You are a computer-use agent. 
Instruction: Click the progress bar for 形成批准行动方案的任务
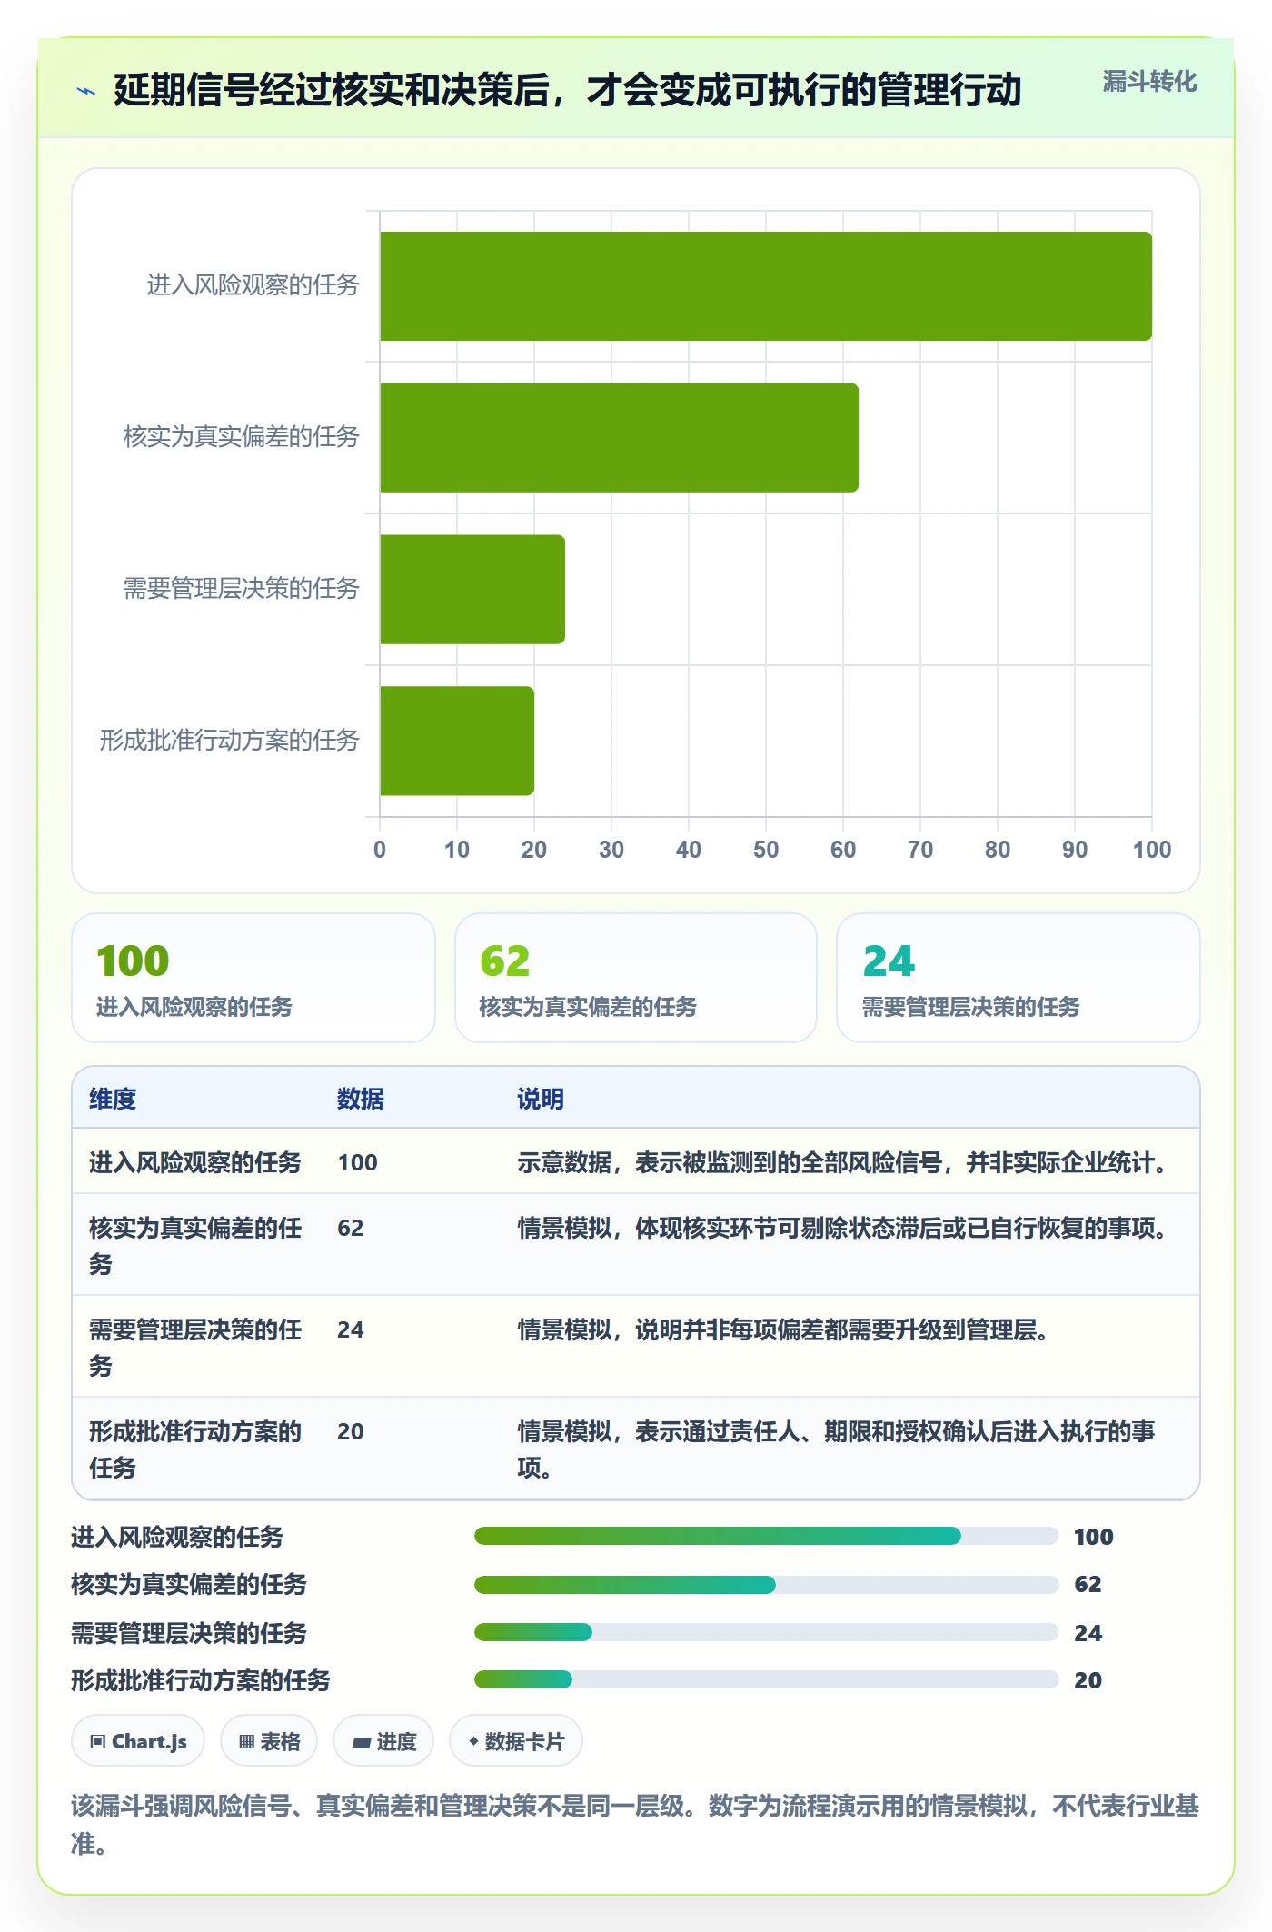click(x=766, y=1679)
